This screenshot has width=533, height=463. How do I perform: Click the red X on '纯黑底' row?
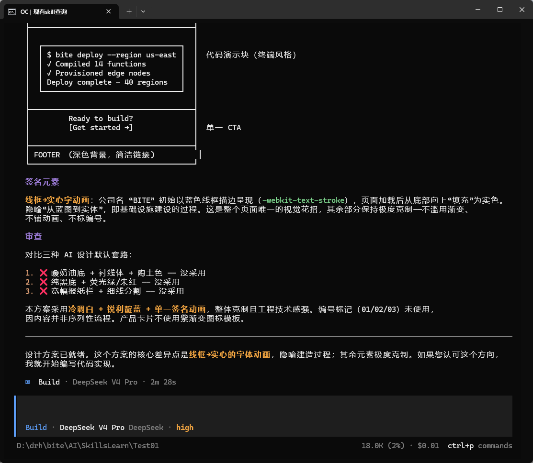pyautogui.click(x=43, y=282)
